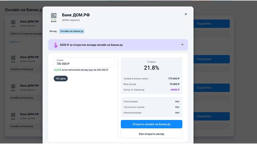257x144 pixels.
Task: Click the +6000 ₽ Banki.ru bonus value
Action: (175, 90)
